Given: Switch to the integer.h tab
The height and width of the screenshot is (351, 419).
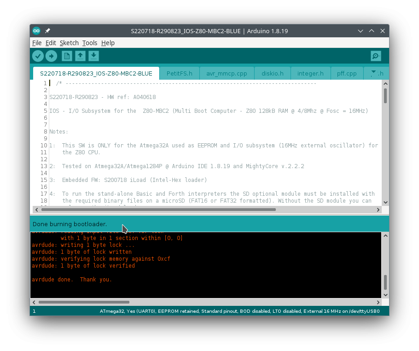Looking at the screenshot, I should [310, 74].
